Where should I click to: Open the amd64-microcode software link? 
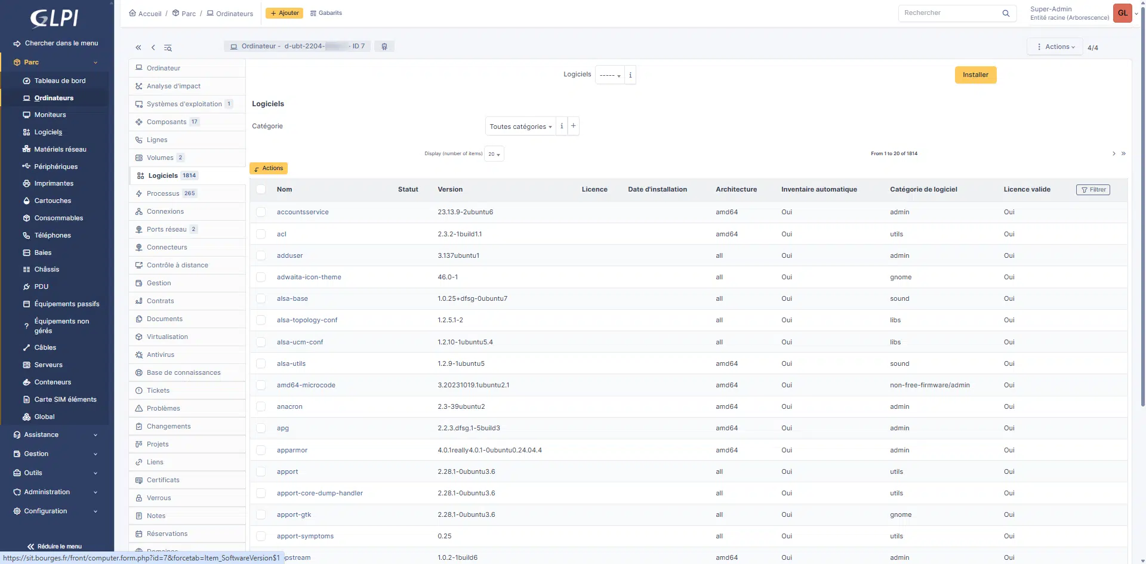pyautogui.click(x=306, y=385)
